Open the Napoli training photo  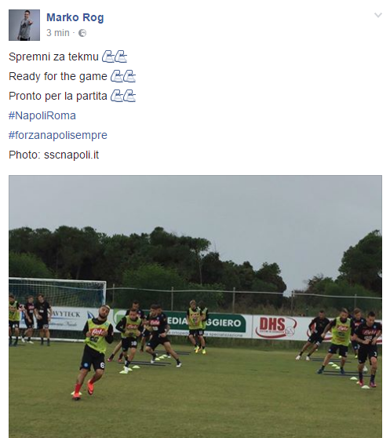click(195, 306)
